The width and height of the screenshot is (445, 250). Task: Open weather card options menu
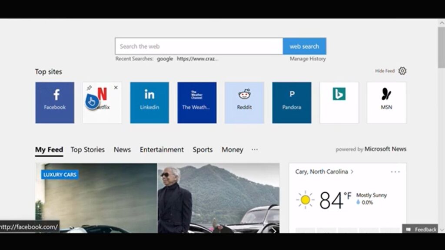(x=395, y=172)
